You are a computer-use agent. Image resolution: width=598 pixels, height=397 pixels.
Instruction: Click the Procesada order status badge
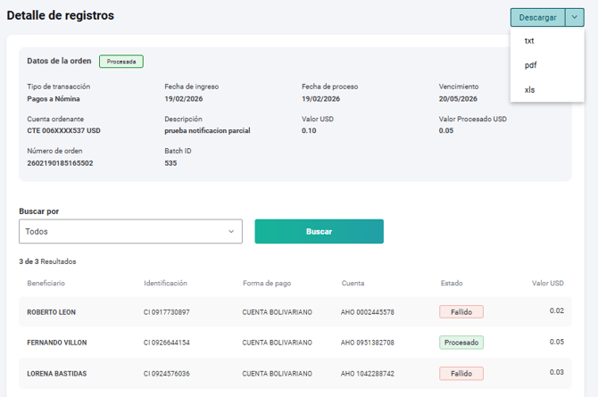[120, 62]
